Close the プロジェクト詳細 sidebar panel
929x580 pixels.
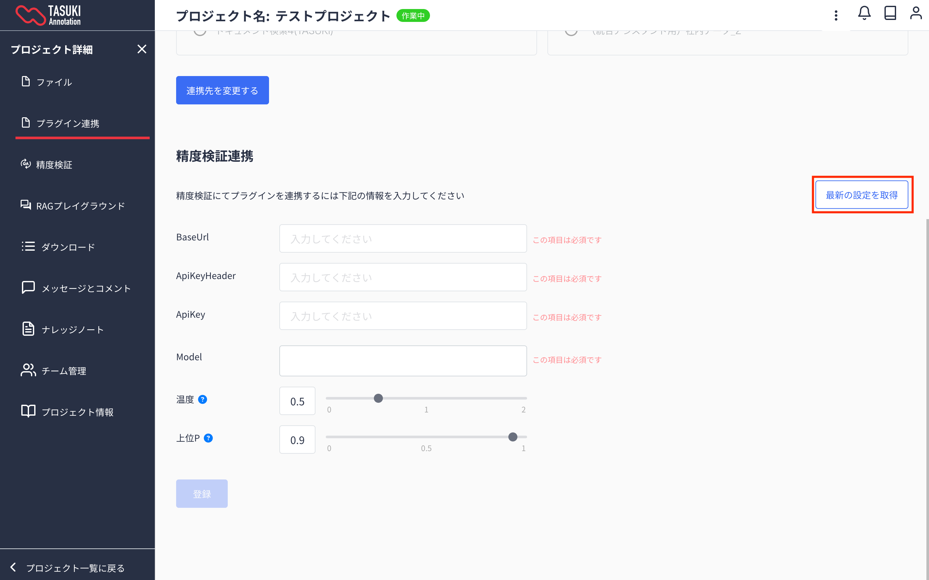[x=142, y=49]
